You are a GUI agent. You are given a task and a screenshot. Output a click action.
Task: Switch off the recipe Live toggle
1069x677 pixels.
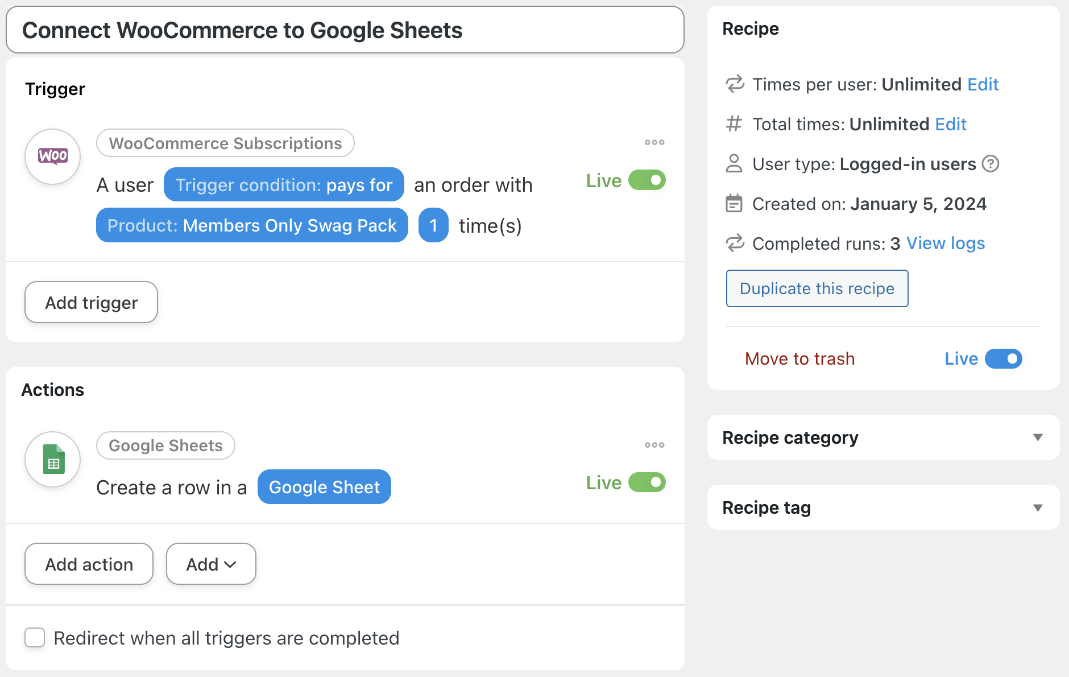pos(1003,359)
